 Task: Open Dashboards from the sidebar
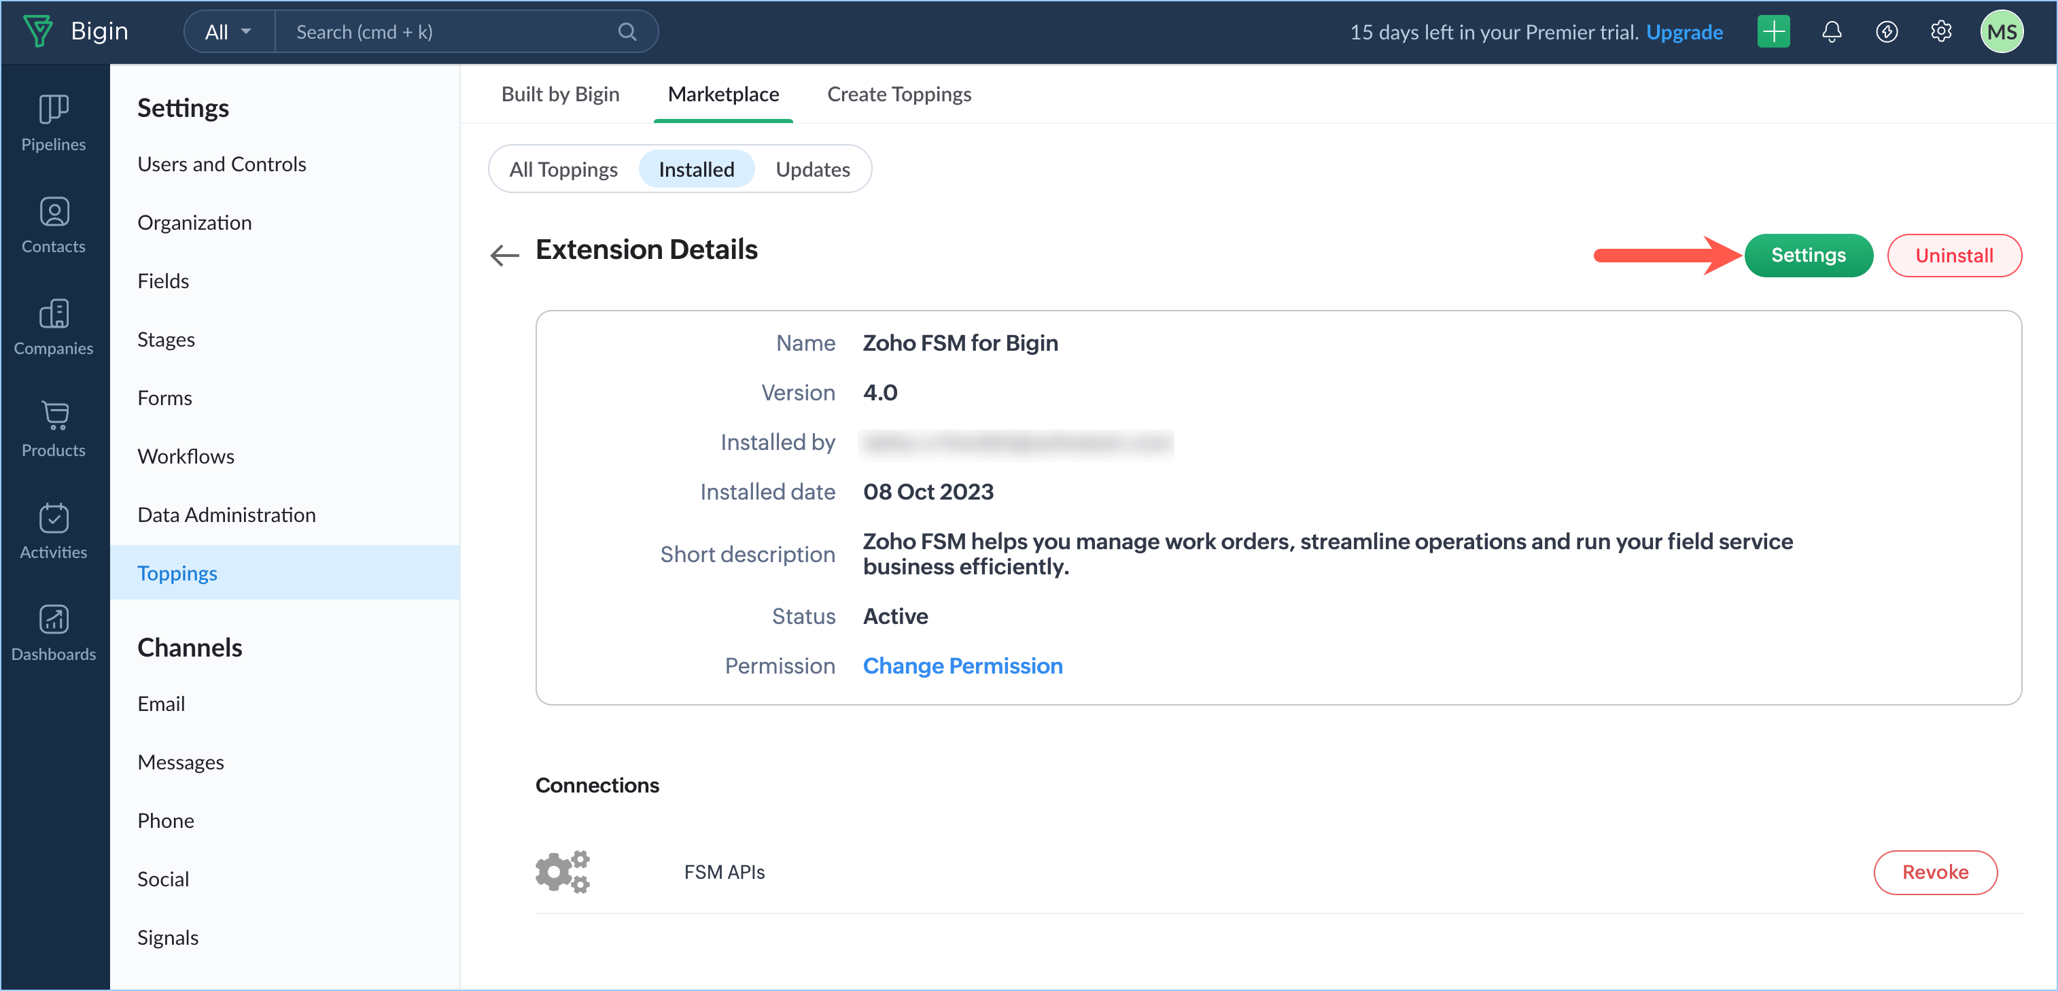(x=54, y=633)
